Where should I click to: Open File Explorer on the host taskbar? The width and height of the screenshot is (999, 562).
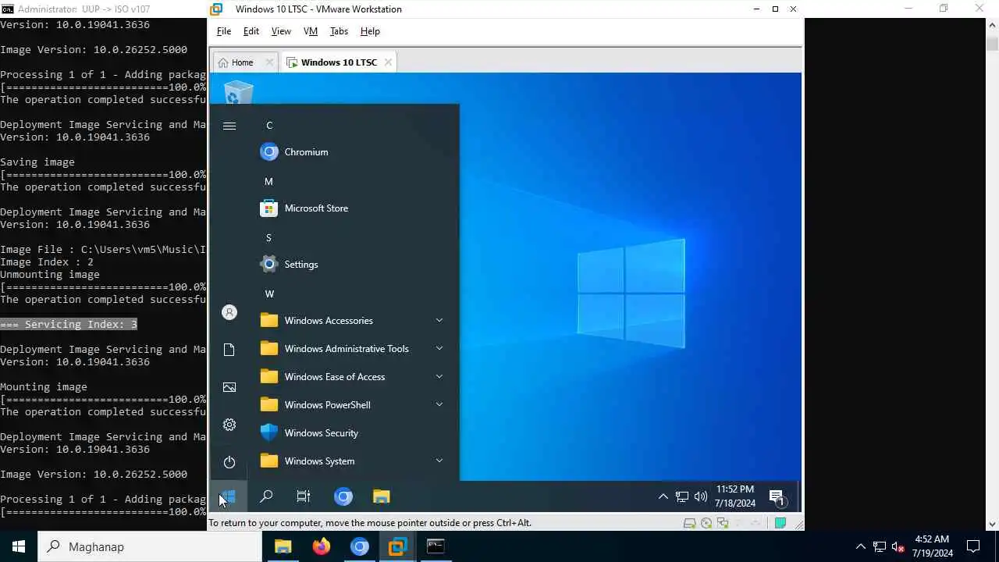[283, 546]
